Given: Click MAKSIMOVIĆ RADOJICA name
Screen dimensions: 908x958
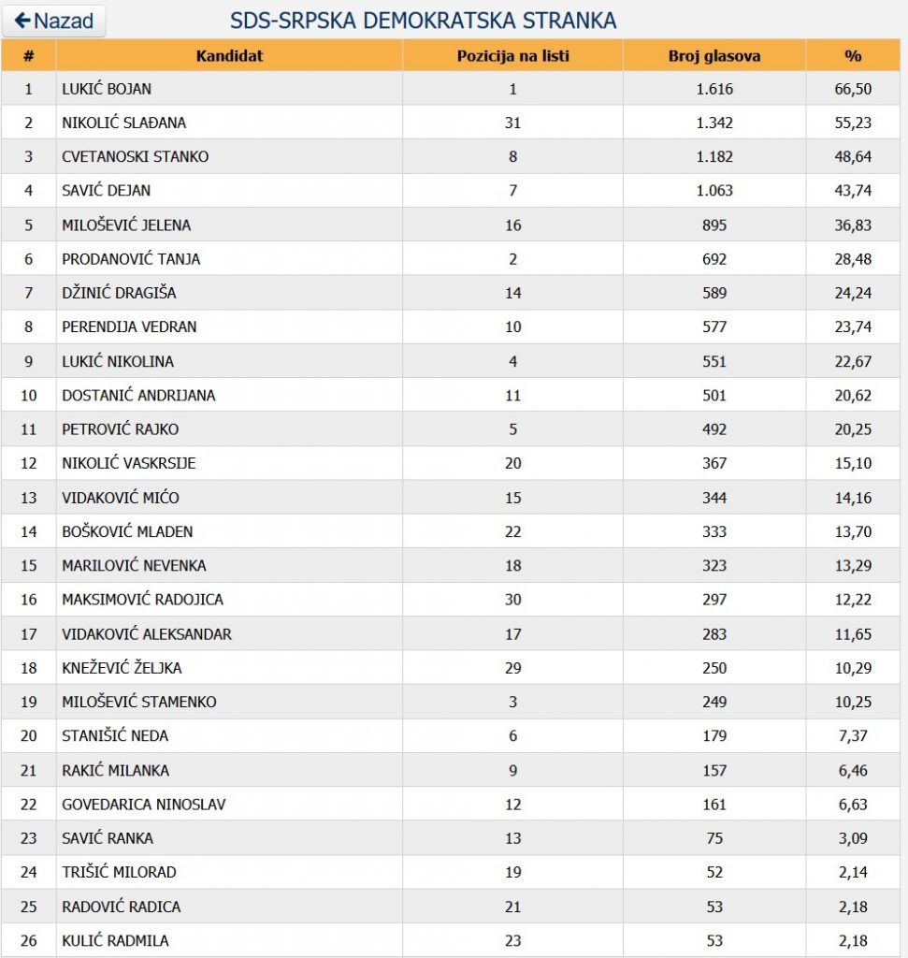Looking at the screenshot, I should click(142, 600).
